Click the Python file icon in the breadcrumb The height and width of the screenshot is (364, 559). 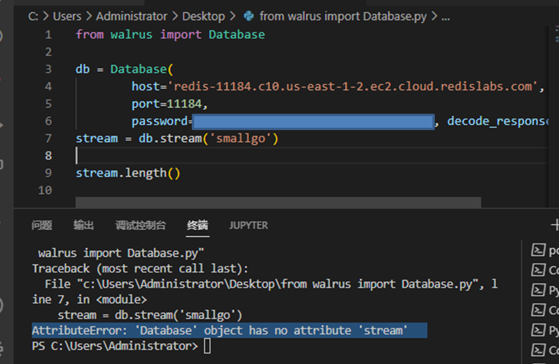click(248, 16)
